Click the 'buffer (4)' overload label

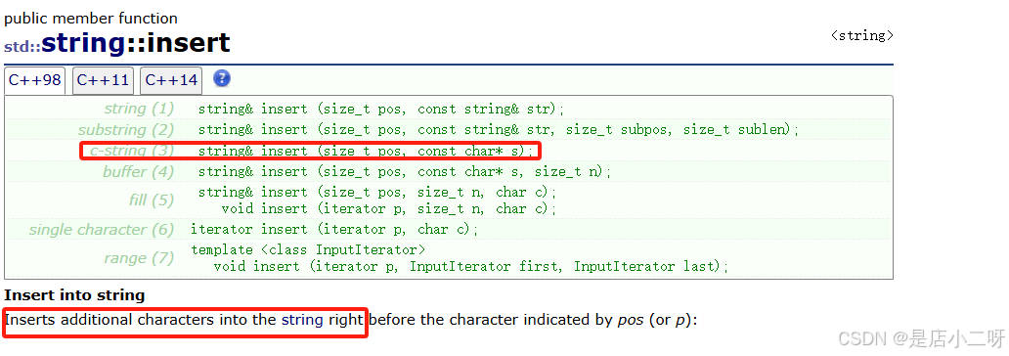[x=139, y=172]
